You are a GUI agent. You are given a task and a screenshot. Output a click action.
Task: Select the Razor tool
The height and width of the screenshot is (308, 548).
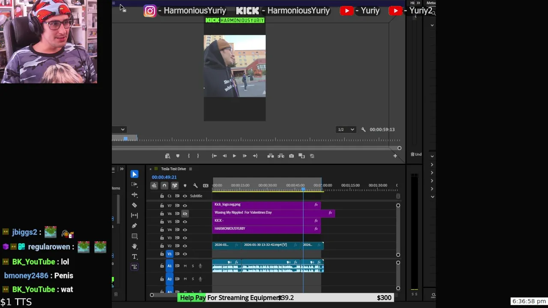(x=134, y=205)
